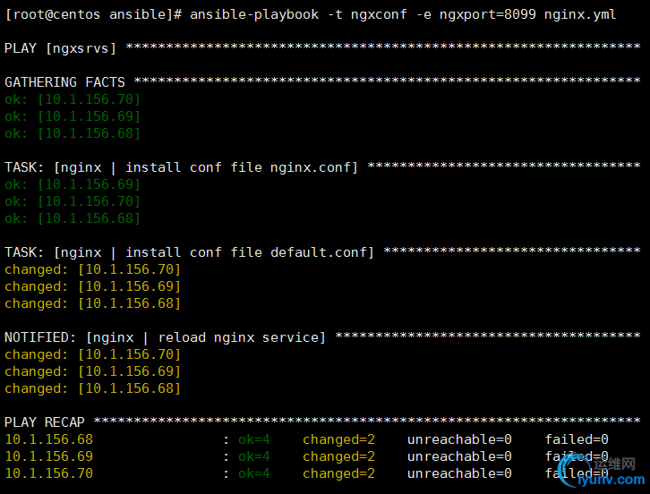650x494 pixels.
Task: Click ok=4 for host 10.1.156.70 in recap
Action: (x=253, y=473)
